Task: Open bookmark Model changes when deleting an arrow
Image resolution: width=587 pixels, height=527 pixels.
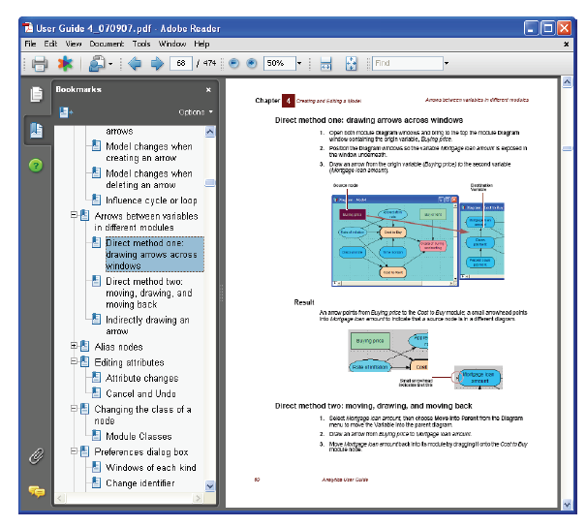Action: click(149, 179)
